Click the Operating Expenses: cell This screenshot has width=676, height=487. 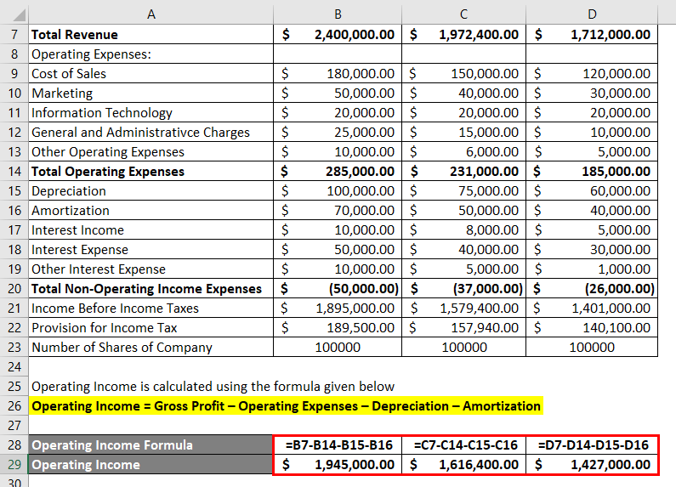pyautogui.click(x=151, y=54)
